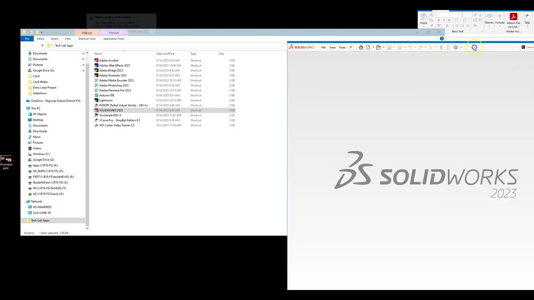Expand dropdown beside SOLIDWORKS Open icon

(x=383, y=47)
